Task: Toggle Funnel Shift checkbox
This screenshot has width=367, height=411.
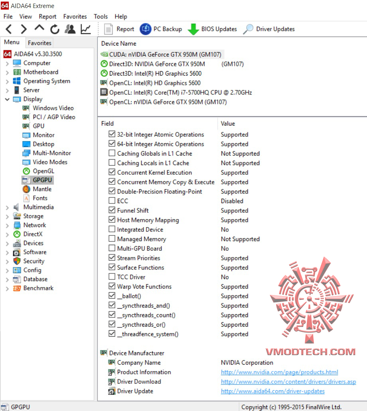Action: tap(112, 210)
